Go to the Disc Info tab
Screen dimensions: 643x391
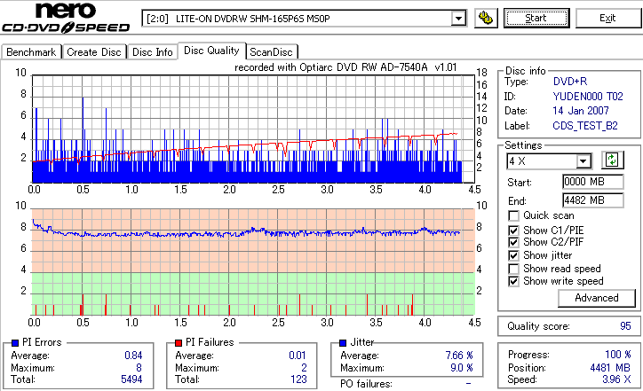pyautogui.click(x=152, y=52)
